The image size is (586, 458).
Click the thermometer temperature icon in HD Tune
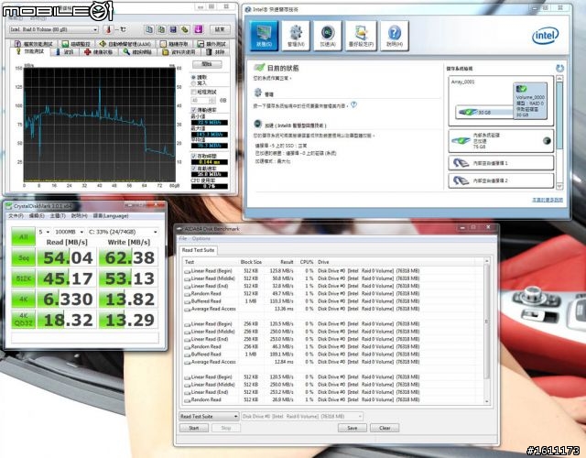[x=108, y=29]
